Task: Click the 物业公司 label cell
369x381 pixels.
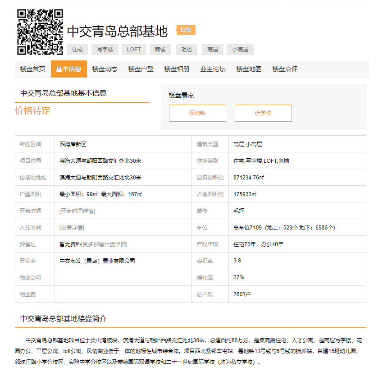Action: [x=35, y=277]
